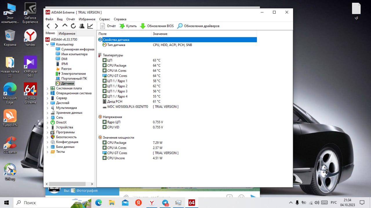
Task: Open user management silhouette icon in toolbar
Action: pyautogui.click(x=82, y=26)
